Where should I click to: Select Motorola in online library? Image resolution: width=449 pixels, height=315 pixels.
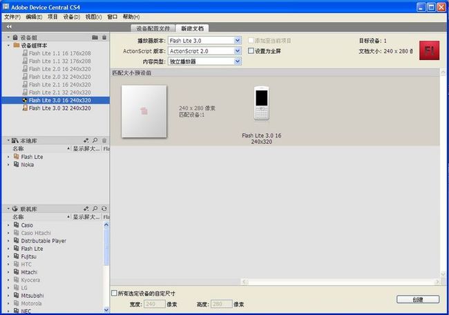(x=31, y=303)
